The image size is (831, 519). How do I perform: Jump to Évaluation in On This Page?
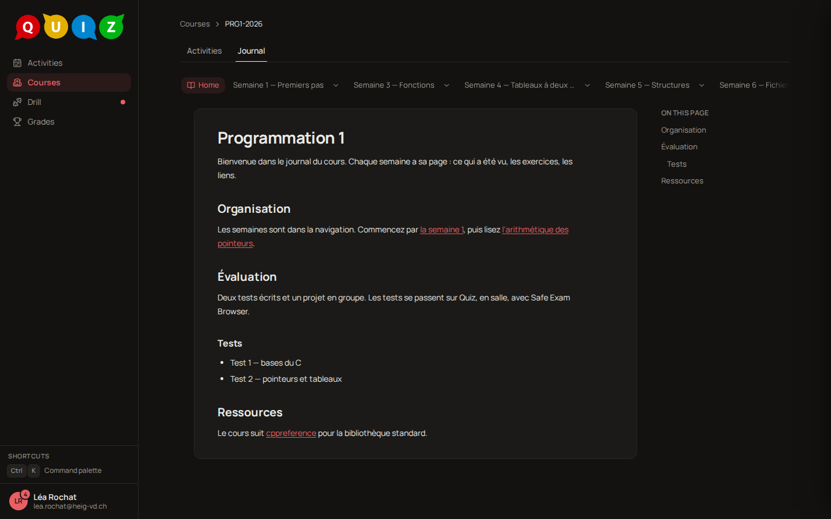click(679, 147)
